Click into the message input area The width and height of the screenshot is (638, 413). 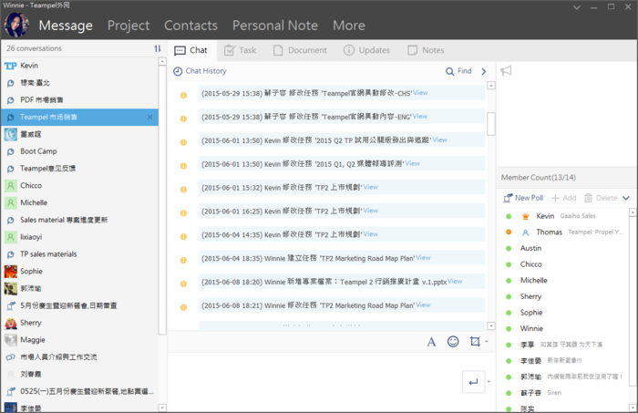315,382
